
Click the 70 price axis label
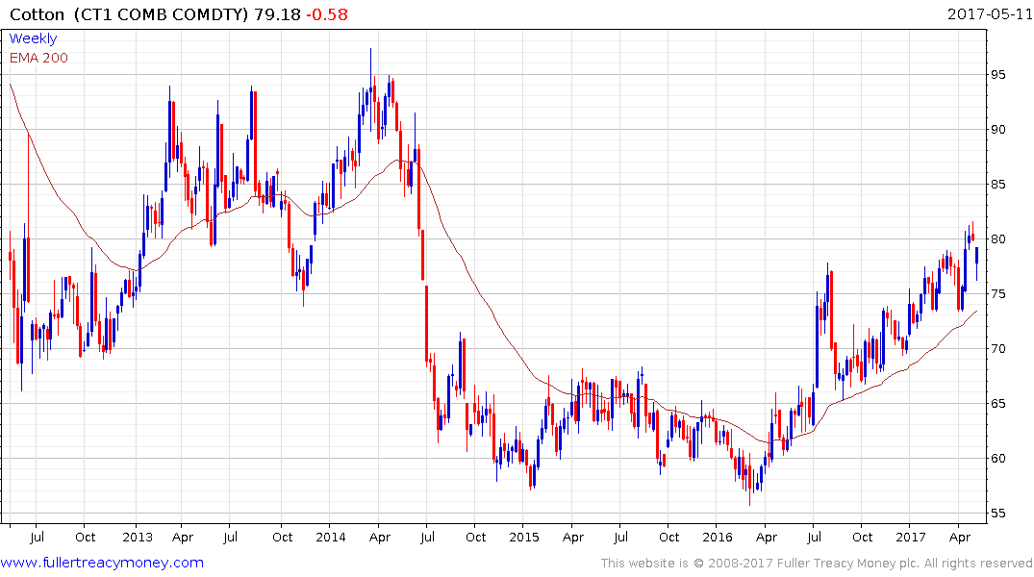click(998, 348)
